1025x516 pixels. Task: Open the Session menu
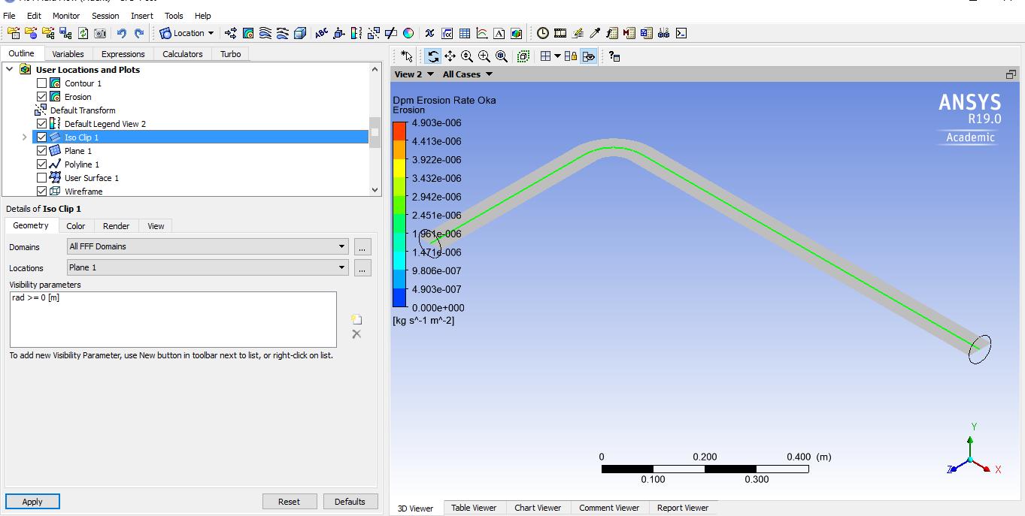click(x=105, y=15)
